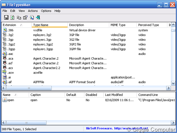Sort actions by the Caption column header
The height and width of the screenshot is (133, 177).
click(x=47, y=95)
